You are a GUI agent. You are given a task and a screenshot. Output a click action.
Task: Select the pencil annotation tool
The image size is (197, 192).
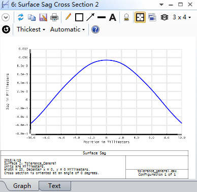68,17
